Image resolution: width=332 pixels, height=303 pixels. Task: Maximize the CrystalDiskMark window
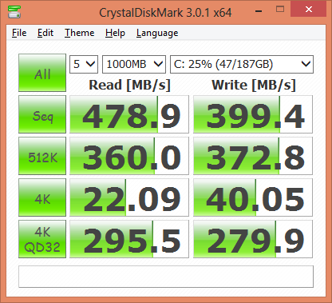click(x=280, y=10)
